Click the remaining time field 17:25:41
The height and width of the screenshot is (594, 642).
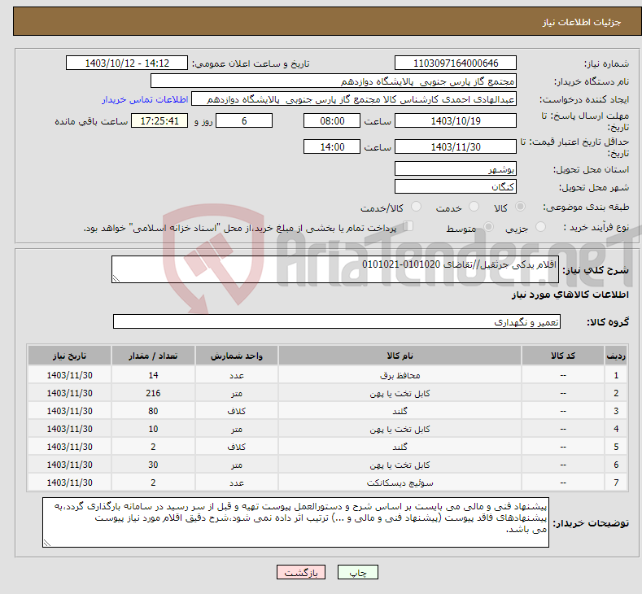[159, 120]
